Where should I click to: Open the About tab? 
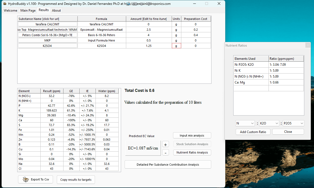point(56,11)
